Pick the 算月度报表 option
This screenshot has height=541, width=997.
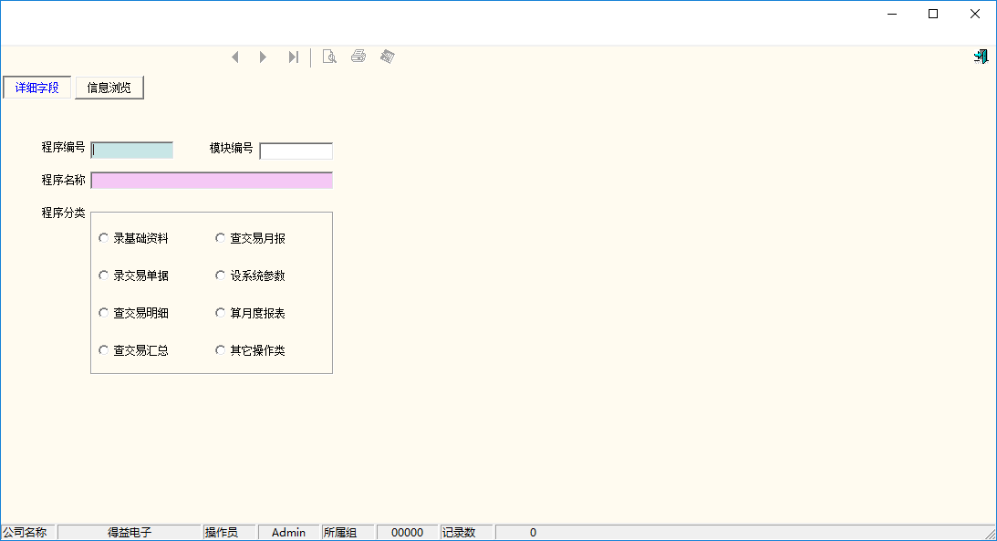click(x=221, y=313)
